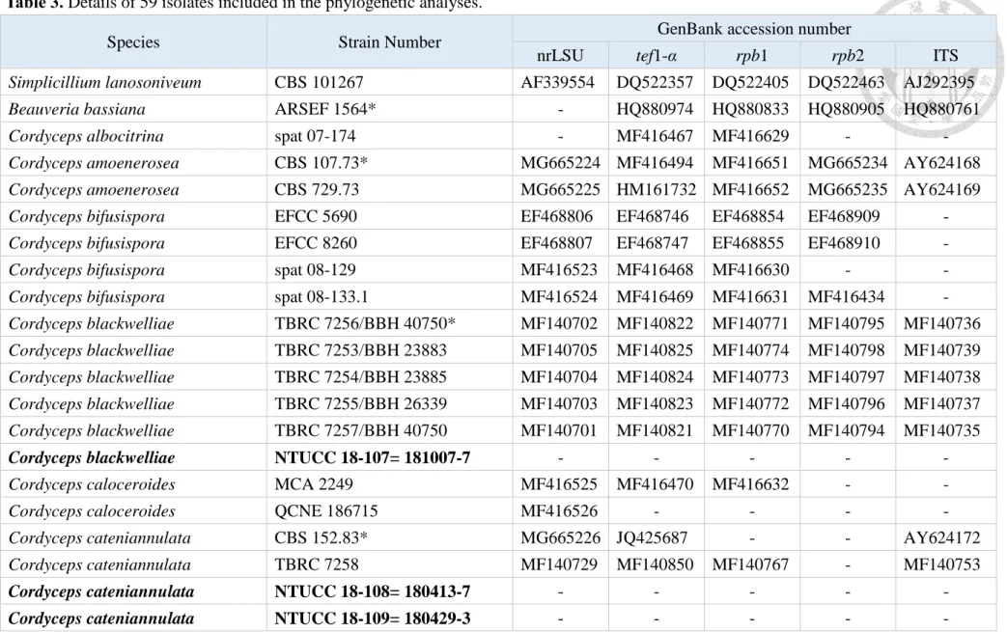Select Simplicillium lanosoniveum species cell
1007x632 pixels.
[104, 83]
